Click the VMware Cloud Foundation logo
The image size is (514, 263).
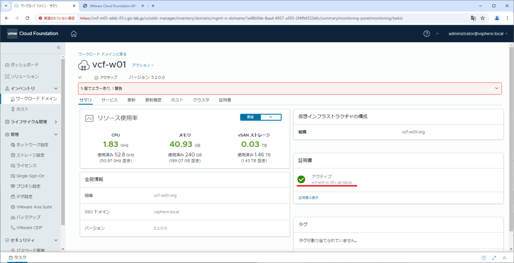pyautogui.click(x=33, y=34)
